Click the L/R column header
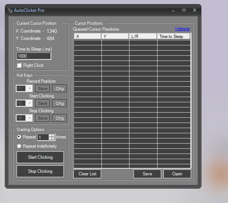228x203 pixels. pyautogui.click(x=143, y=37)
